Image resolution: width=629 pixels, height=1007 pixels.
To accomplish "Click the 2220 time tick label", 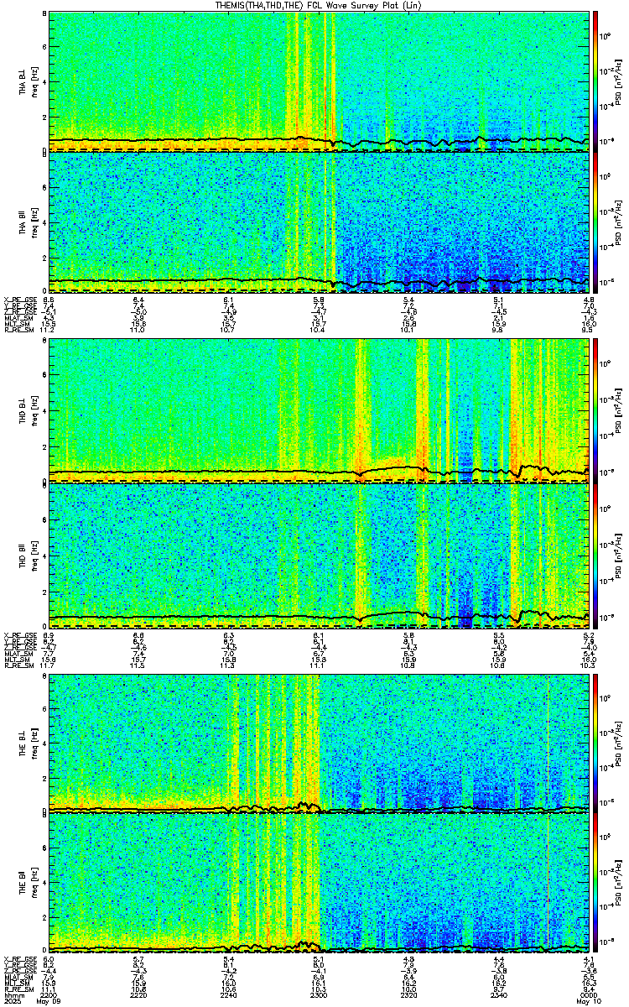I will click(138, 995).
